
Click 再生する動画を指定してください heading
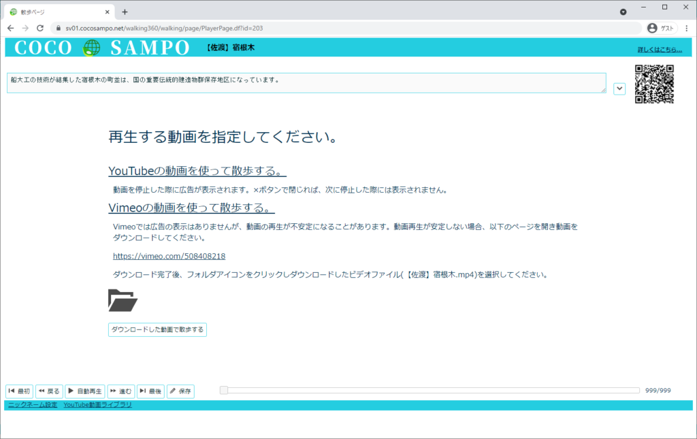click(223, 136)
